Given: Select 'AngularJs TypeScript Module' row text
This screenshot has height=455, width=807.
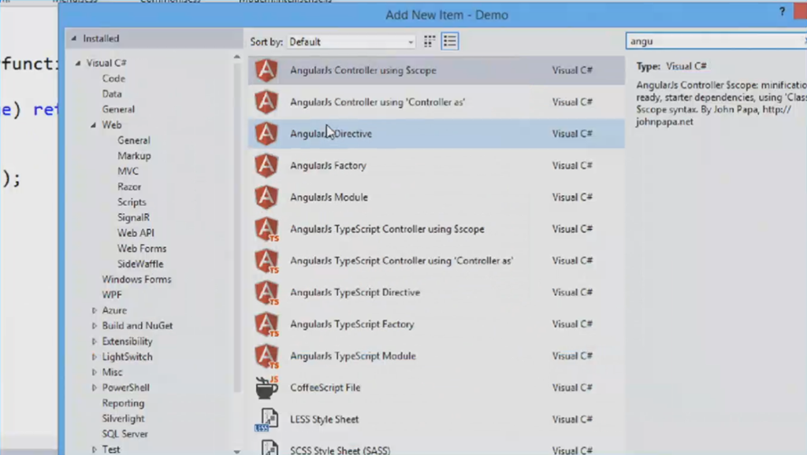Looking at the screenshot, I should (x=353, y=357).
